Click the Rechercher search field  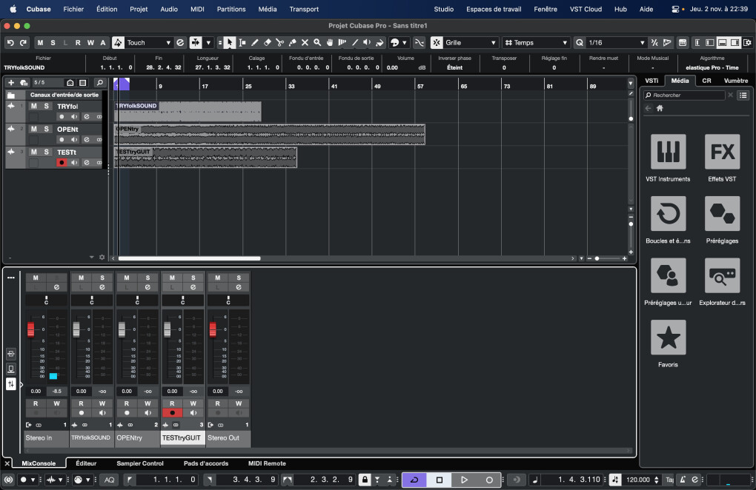(x=683, y=95)
